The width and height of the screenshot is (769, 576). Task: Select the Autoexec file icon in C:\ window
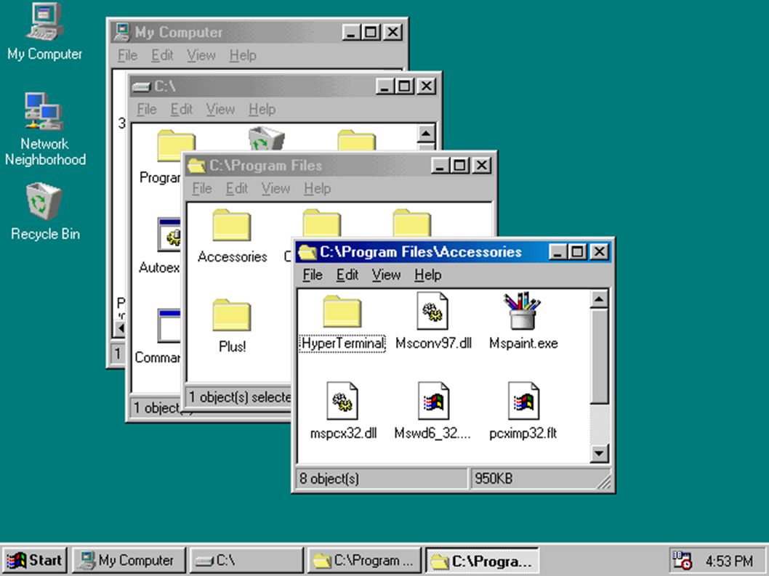coord(169,235)
